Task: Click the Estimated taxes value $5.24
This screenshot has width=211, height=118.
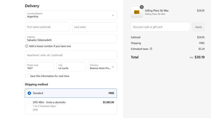Action: coord(202,49)
